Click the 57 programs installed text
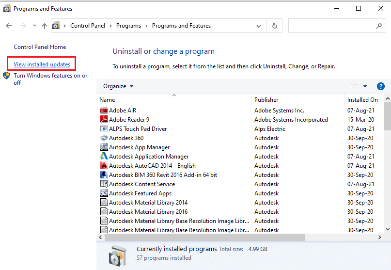 click(164, 258)
